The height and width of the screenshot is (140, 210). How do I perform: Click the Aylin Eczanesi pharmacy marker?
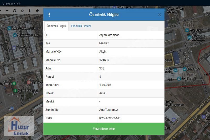click(x=15, y=90)
